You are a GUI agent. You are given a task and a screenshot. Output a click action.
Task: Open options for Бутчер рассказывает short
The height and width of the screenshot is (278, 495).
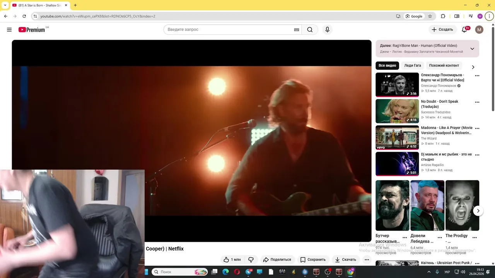pyautogui.click(x=405, y=238)
